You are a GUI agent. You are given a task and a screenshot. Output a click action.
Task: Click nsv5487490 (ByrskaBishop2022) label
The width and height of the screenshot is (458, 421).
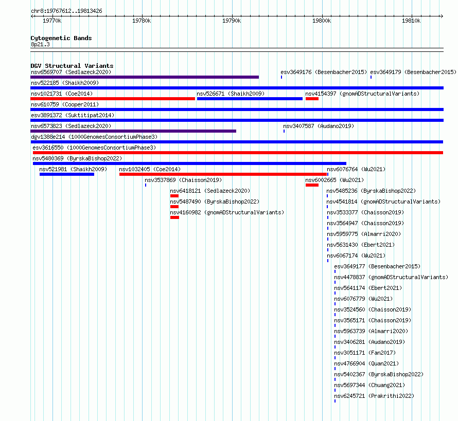(x=215, y=202)
